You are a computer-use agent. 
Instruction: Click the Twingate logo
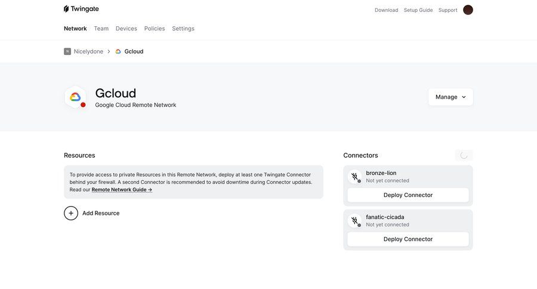81,9
